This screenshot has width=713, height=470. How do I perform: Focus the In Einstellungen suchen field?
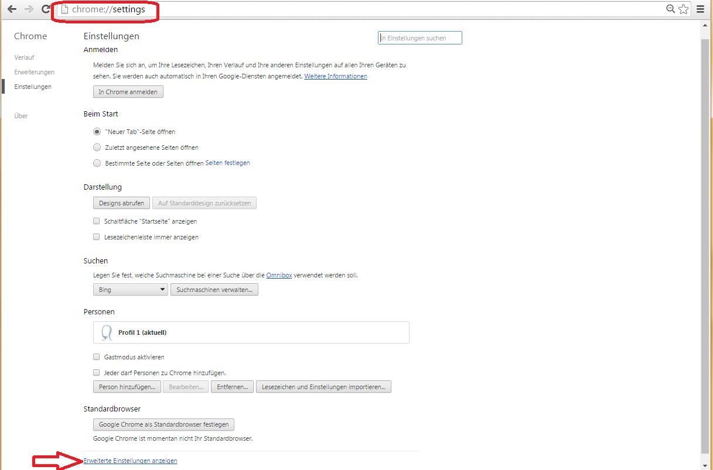pyautogui.click(x=420, y=38)
